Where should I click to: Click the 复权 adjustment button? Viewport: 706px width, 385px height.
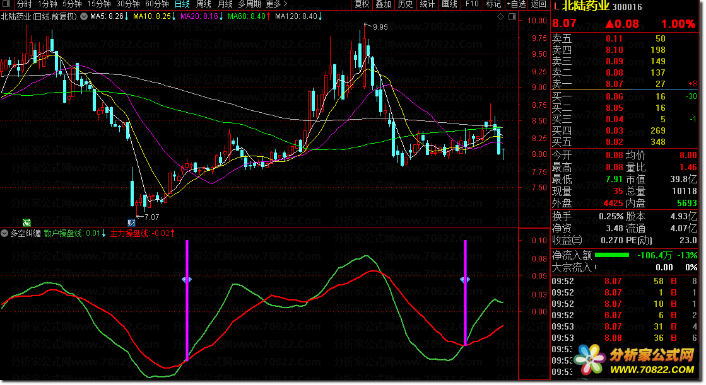click(x=362, y=4)
